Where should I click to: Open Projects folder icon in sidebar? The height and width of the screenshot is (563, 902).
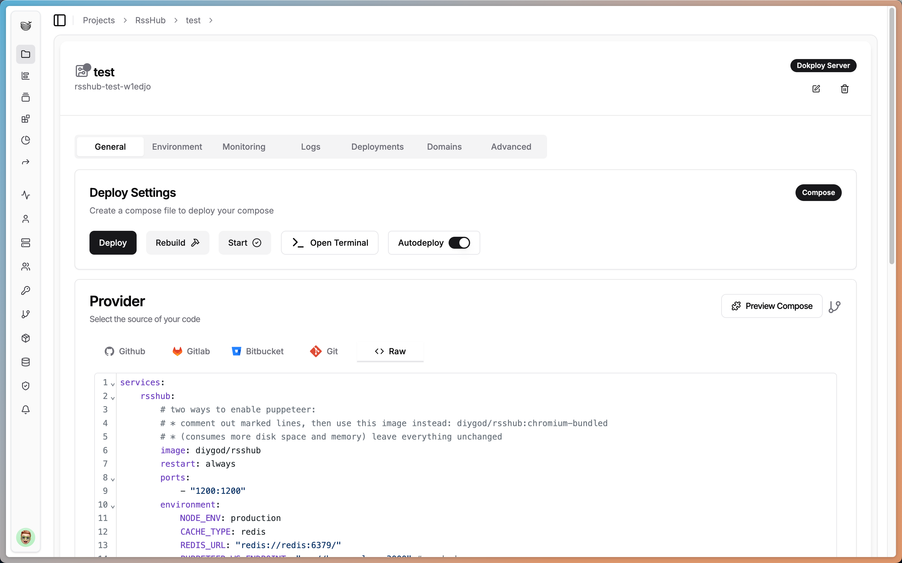26,54
